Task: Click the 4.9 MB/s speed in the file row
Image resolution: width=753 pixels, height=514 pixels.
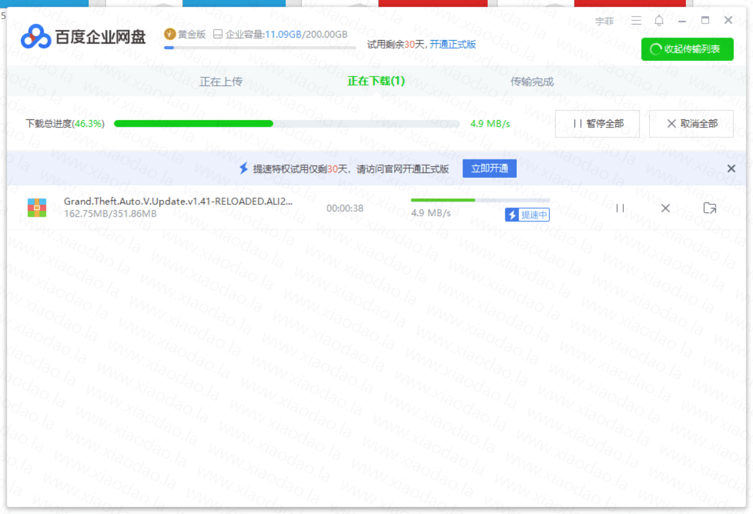Action: tap(431, 213)
